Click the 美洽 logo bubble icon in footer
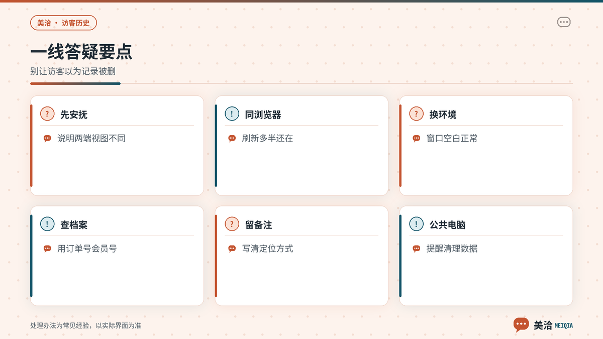Image resolution: width=603 pixels, height=339 pixels. (521, 325)
